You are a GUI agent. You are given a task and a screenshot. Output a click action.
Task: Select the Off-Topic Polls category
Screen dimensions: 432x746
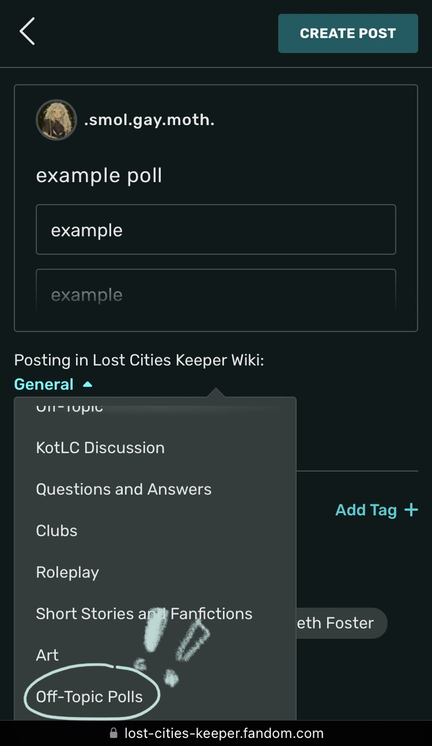click(x=89, y=696)
